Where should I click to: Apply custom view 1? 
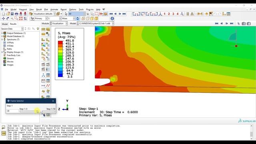point(164,14)
